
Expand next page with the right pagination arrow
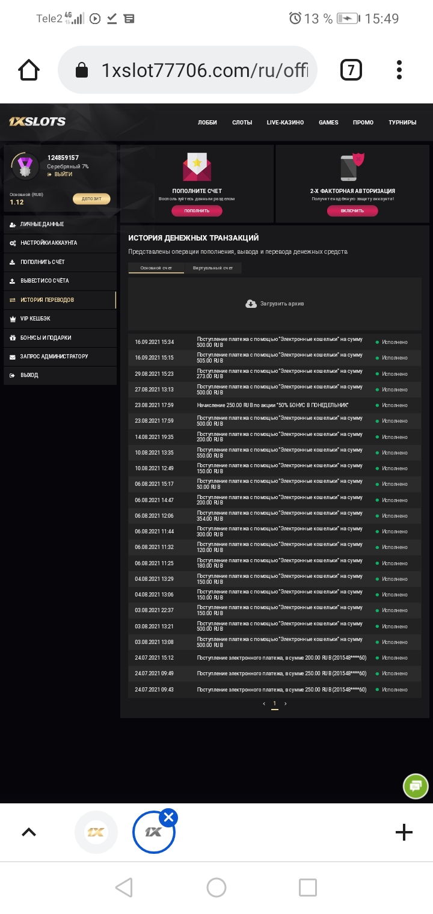286,703
